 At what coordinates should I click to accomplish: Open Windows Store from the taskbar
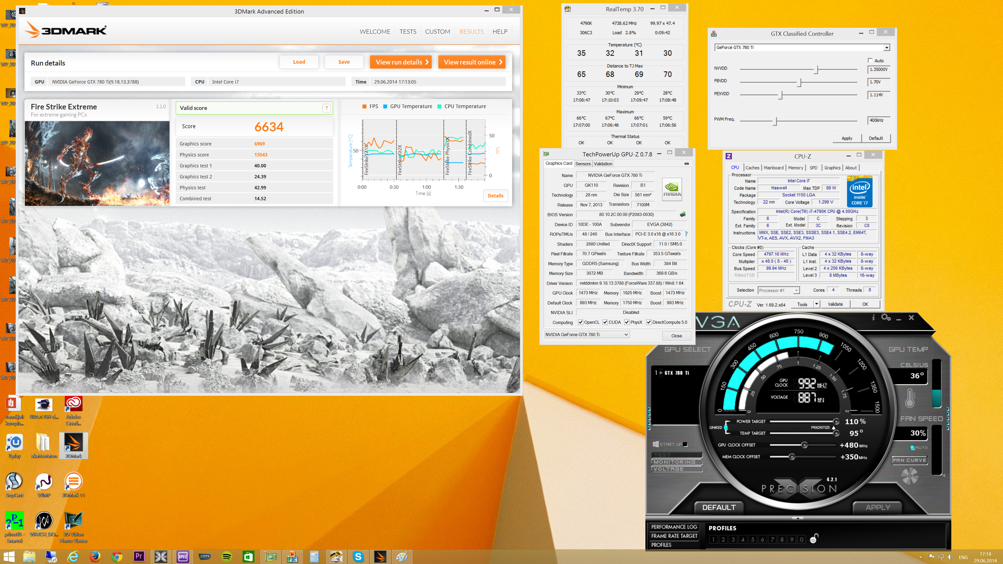[248, 557]
